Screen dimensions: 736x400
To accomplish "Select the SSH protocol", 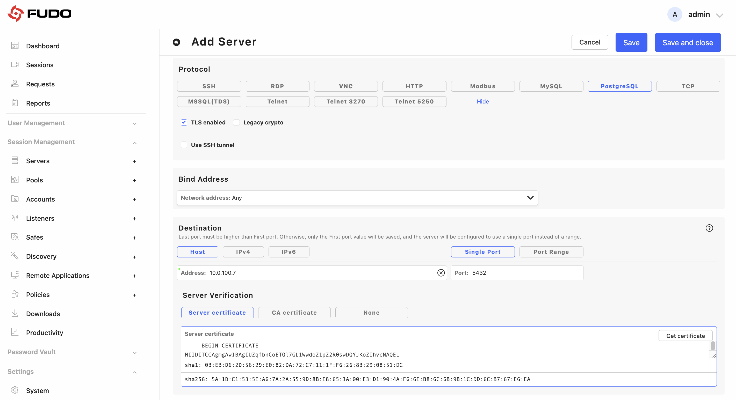I will click(209, 86).
